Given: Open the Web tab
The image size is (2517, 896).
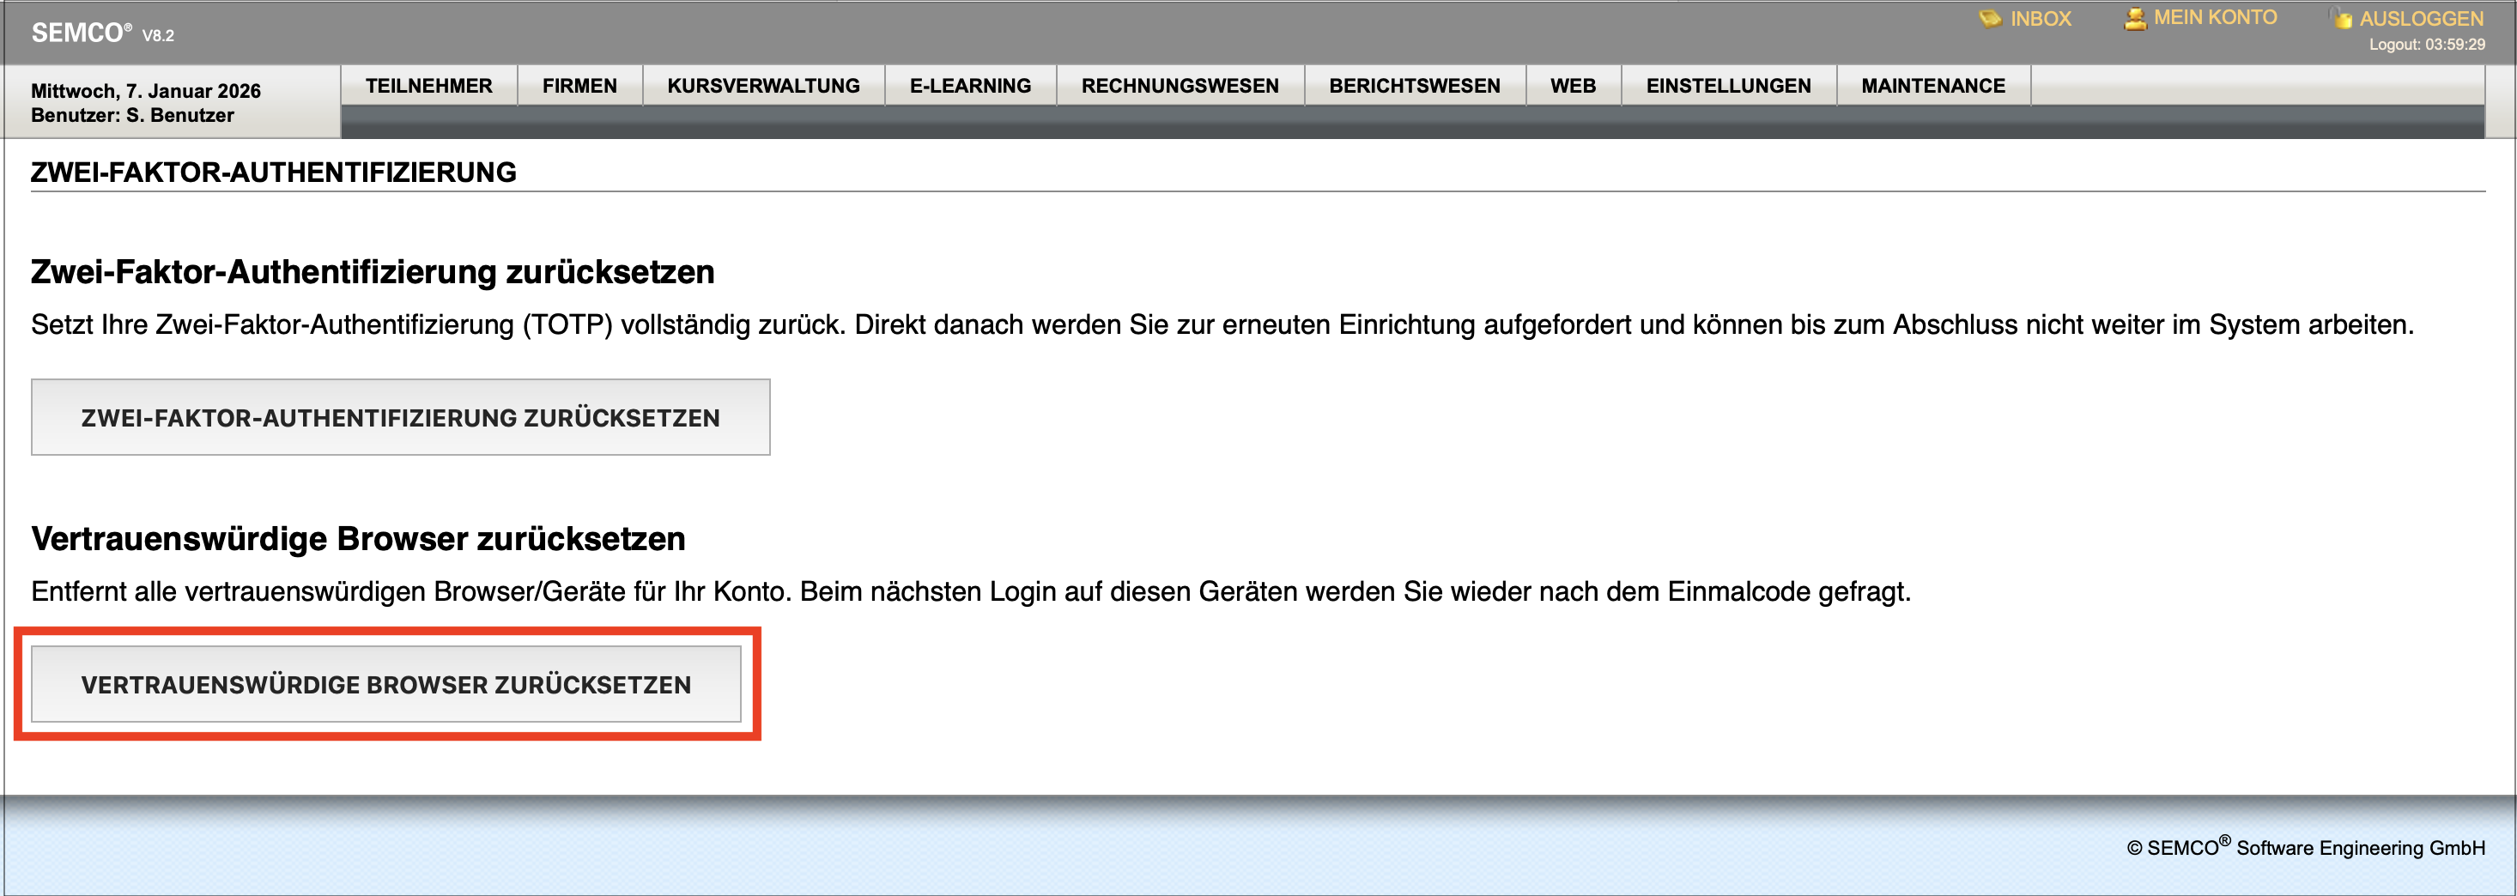Looking at the screenshot, I should click(x=1573, y=86).
